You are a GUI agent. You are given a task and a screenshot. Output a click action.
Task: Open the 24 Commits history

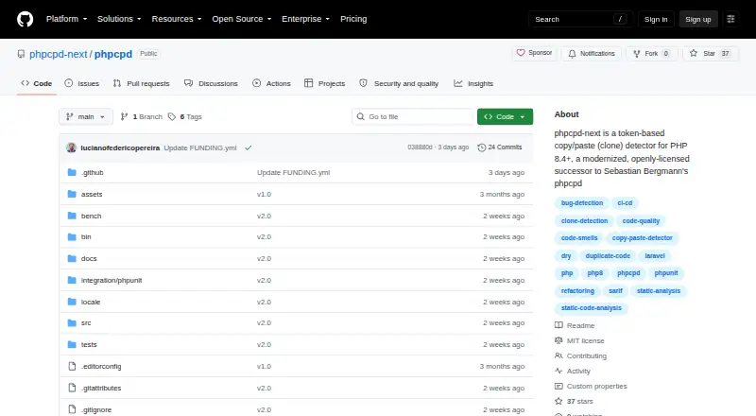pyautogui.click(x=500, y=147)
